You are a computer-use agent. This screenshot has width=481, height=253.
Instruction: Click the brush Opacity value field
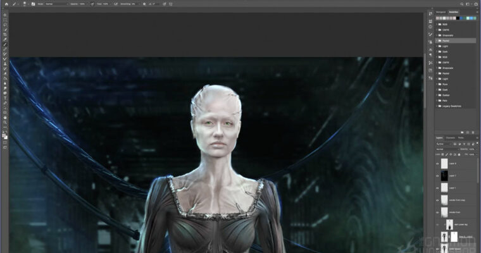coord(82,4)
